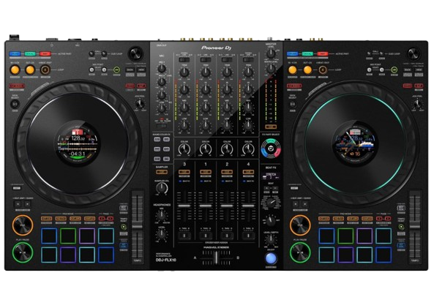This screenshot has height=308, width=434.
Task: Click the SAMPLER VOL knob
Action: point(162,189)
